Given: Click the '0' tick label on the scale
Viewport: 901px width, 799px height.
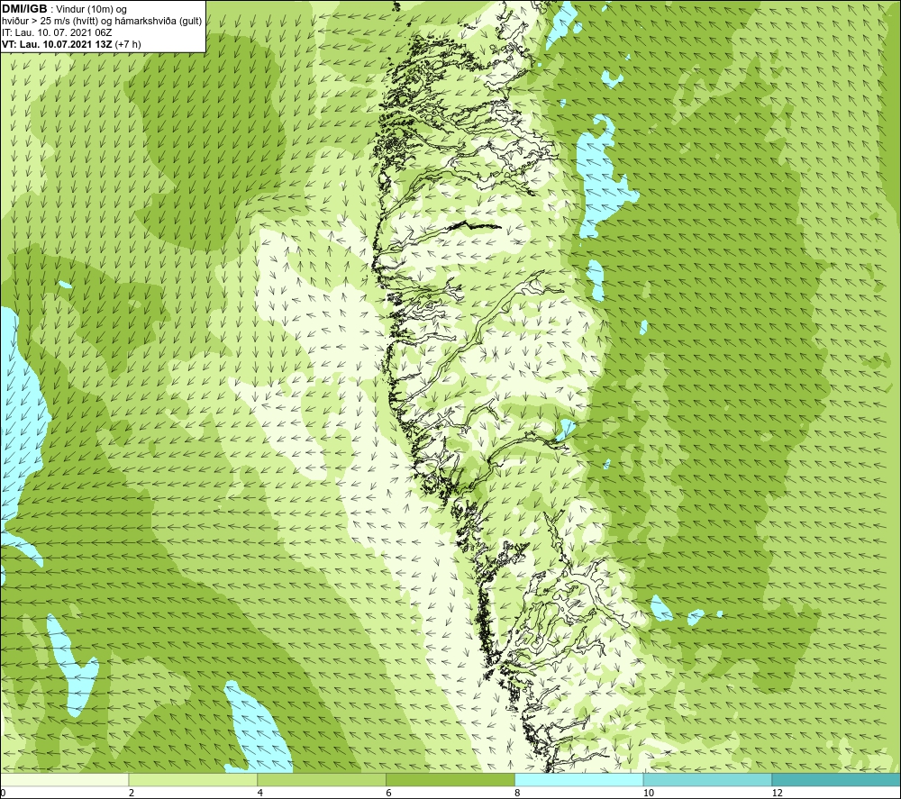Looking at the screenshot, I should [3, 794].
